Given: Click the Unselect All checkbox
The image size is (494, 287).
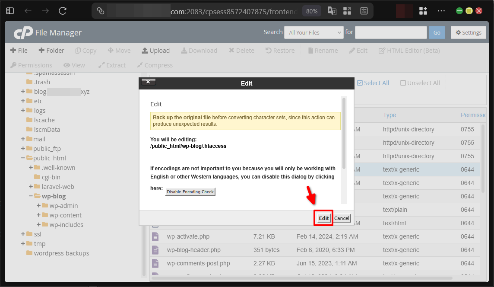Looking at the screenshot, I should (x=402, y=83).
